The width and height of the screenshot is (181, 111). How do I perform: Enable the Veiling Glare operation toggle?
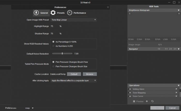(x=130, y=89)
